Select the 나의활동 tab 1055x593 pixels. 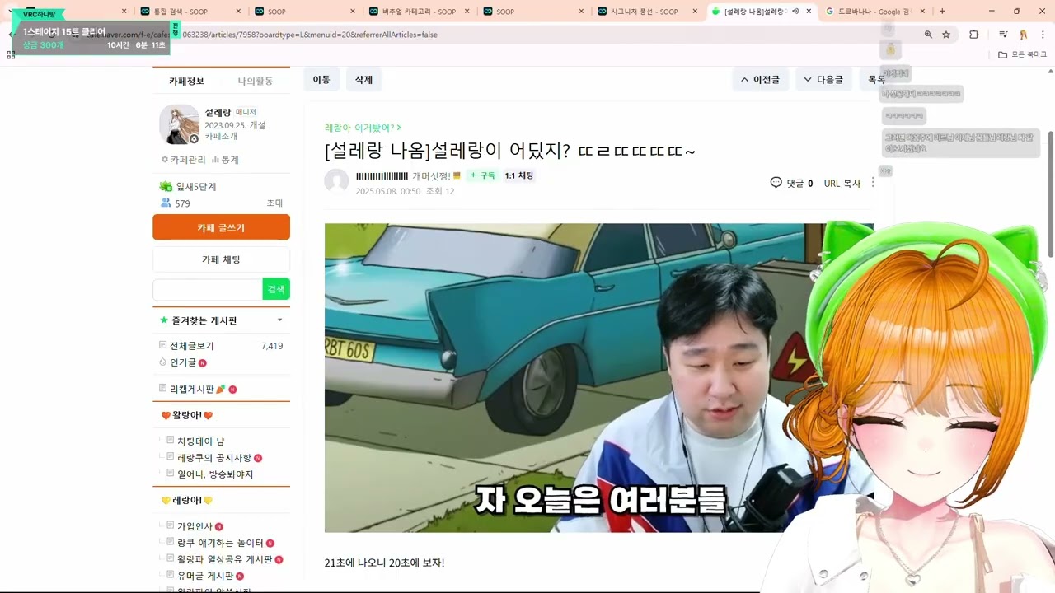tap(256, 81)
